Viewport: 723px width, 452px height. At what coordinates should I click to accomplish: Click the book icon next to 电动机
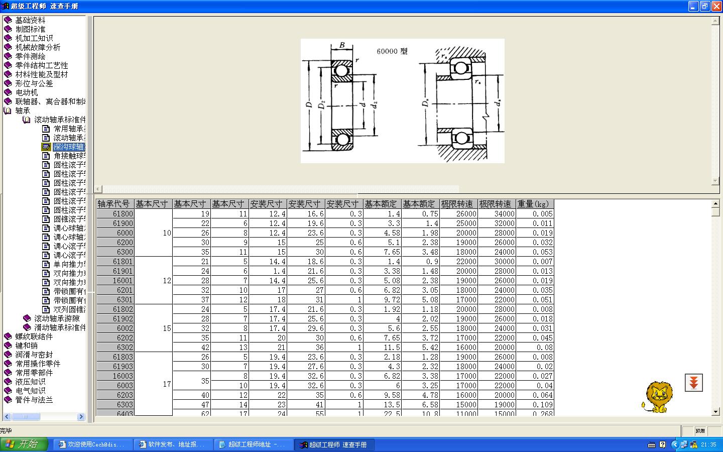(x=8, y=92)
